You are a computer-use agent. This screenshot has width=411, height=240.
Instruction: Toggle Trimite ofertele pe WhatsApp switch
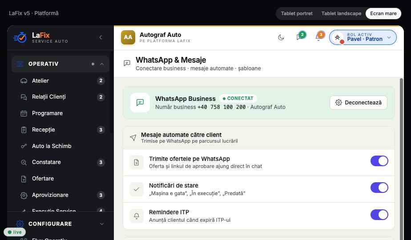click(x=379, y=161)
